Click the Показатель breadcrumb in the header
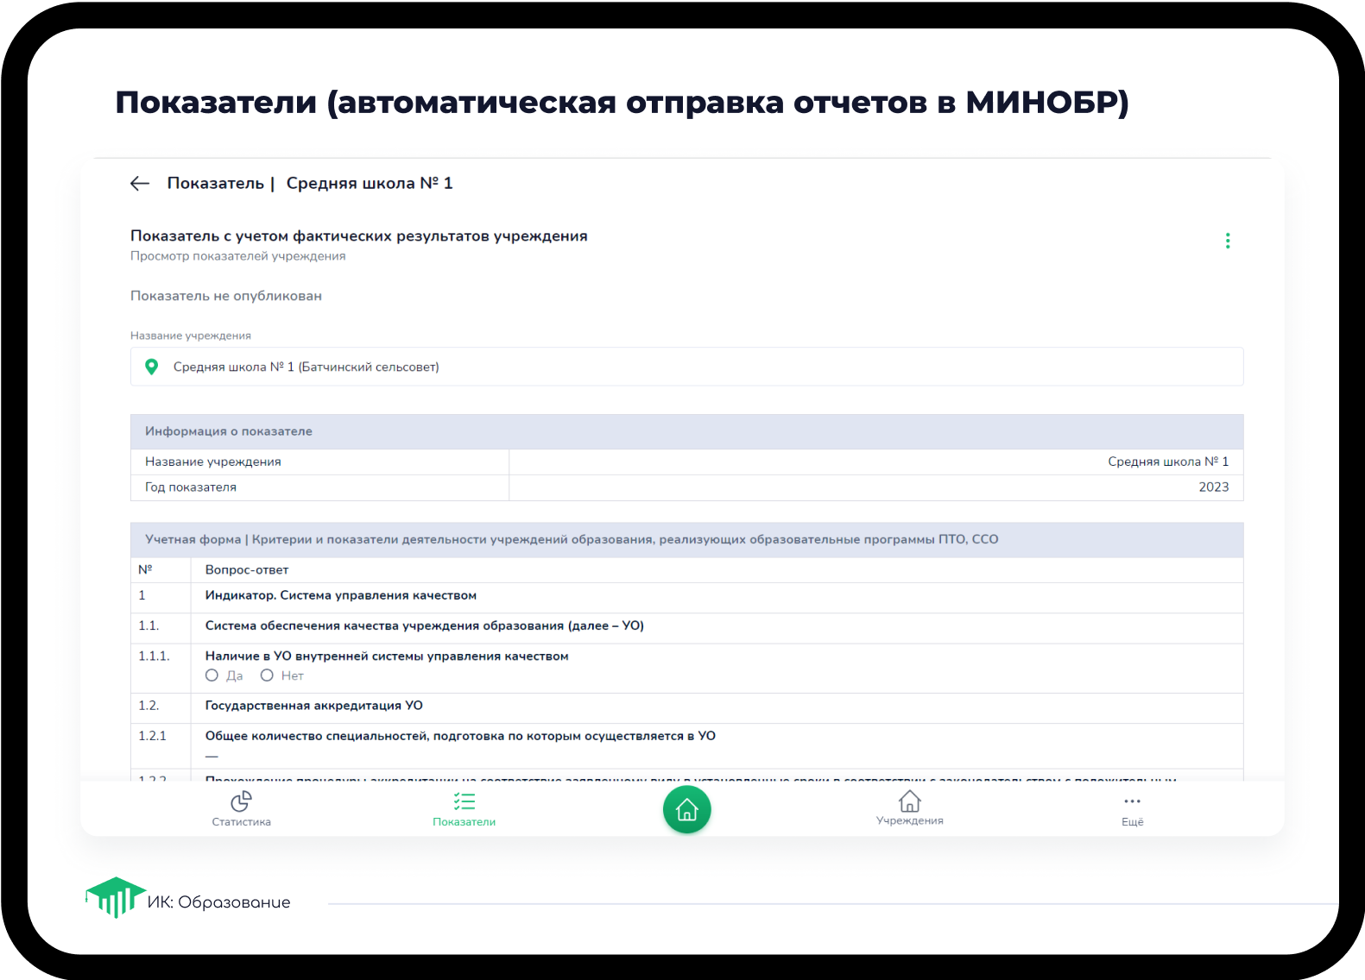 point(215,184)
